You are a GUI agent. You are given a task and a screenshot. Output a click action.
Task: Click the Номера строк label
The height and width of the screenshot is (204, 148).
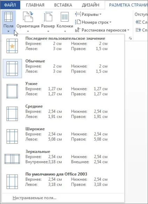tap(95, 22)
